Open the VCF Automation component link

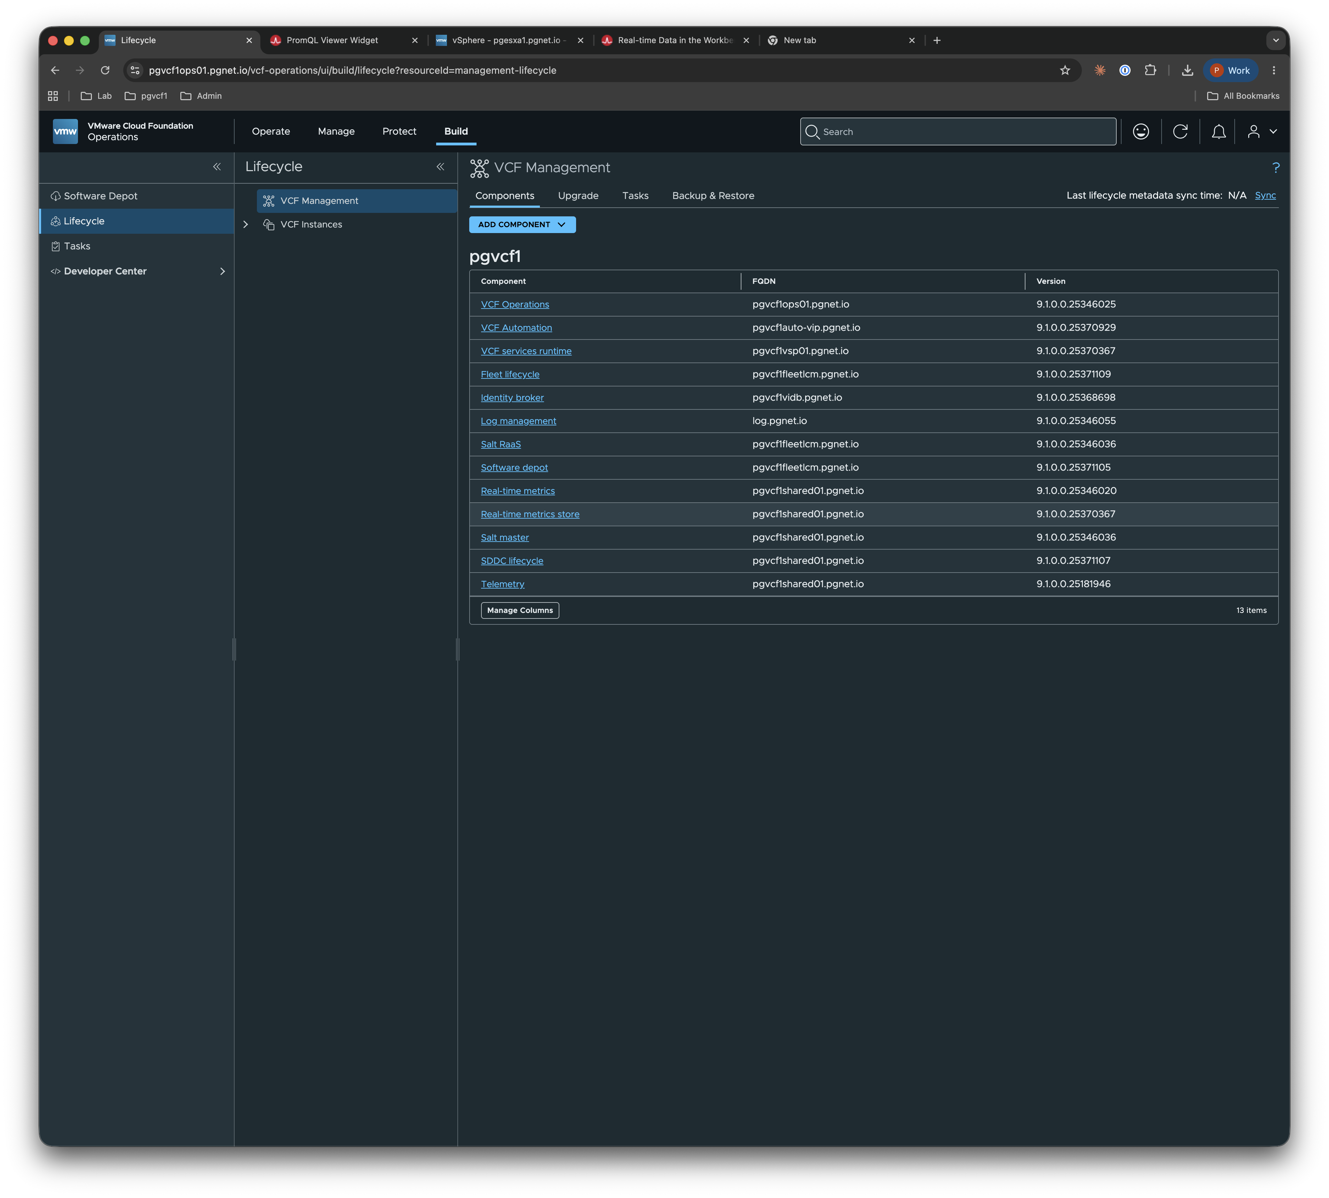[x=516, y=328]
